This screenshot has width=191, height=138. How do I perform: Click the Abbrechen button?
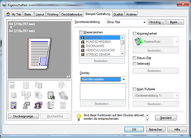point(155,130)
